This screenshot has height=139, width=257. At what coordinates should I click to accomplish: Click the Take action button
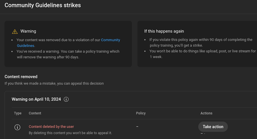(x=213, y=127)
